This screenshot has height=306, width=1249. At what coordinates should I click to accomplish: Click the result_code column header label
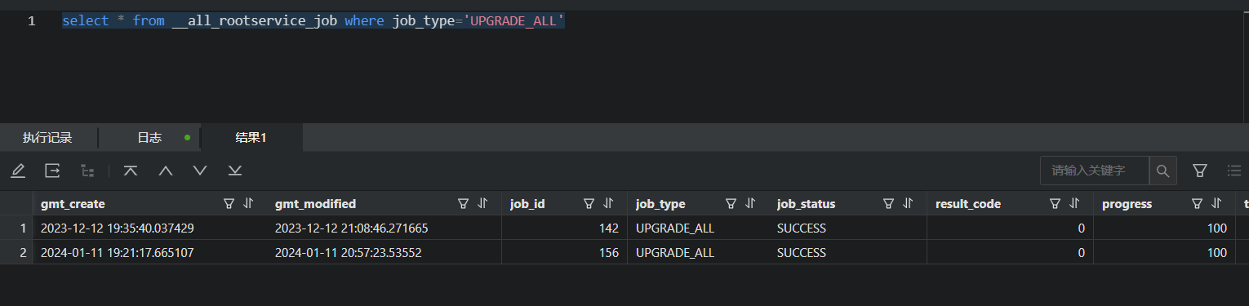[x=968, y=204]
